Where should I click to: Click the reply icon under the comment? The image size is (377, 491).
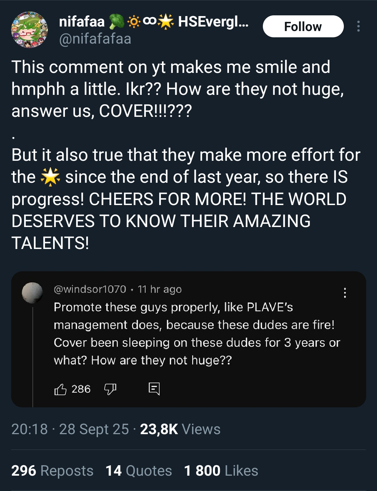point(154,389)
